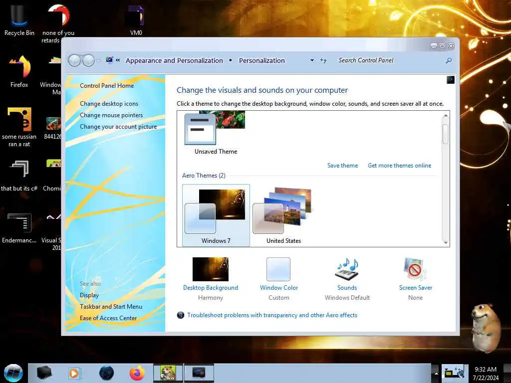Viewport: 511px width, 383px height.
Task: Launch Firefox from the taskbar
Action: [x=137, y=373]
